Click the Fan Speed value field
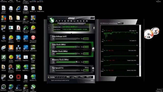The height and width of the screenshot is (92, 163). (86, 70)
